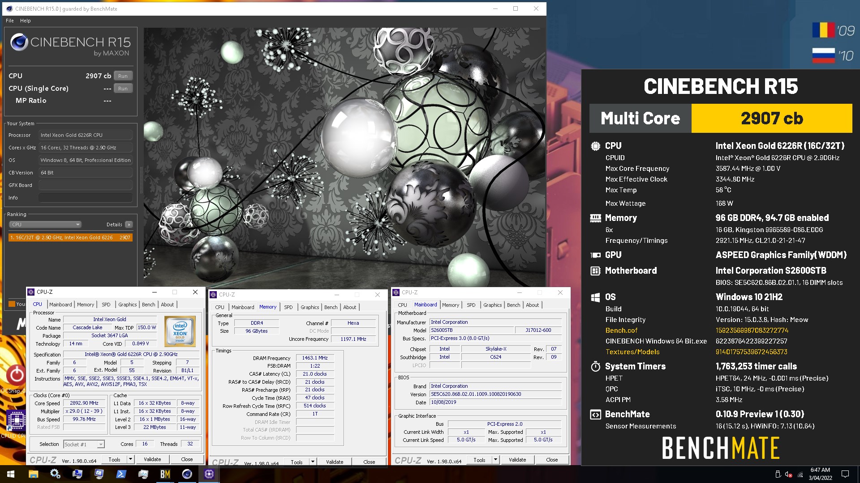Select Mainboard tab in first CPU-Z window
This screenshot has width=860, height=483.
pyautogui.click(x=60, y=305)
